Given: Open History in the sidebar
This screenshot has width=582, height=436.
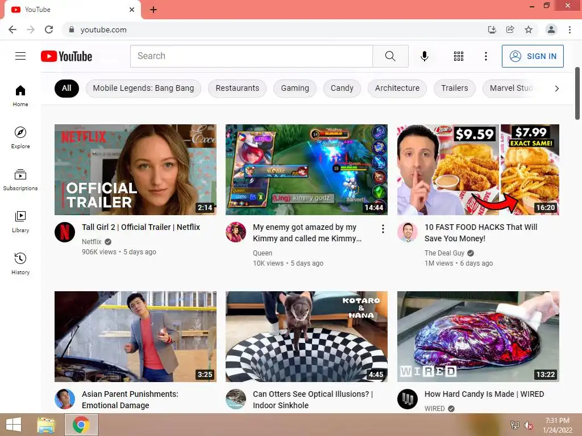Looking at the screenshot, I should tap(20, 263).
